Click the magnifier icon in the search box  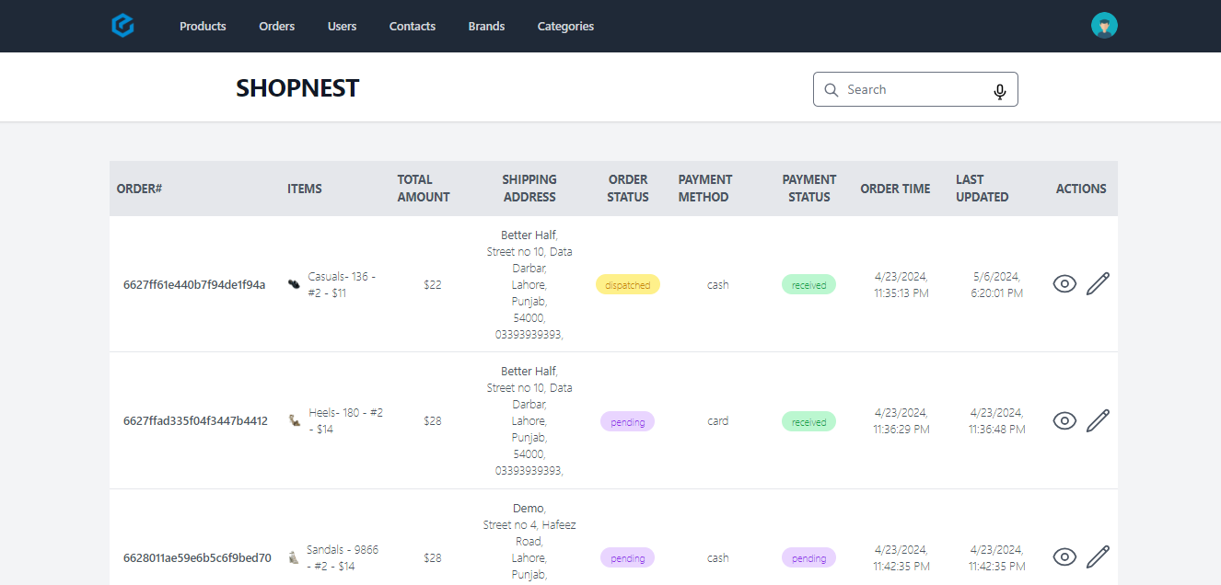click(831, 89)
